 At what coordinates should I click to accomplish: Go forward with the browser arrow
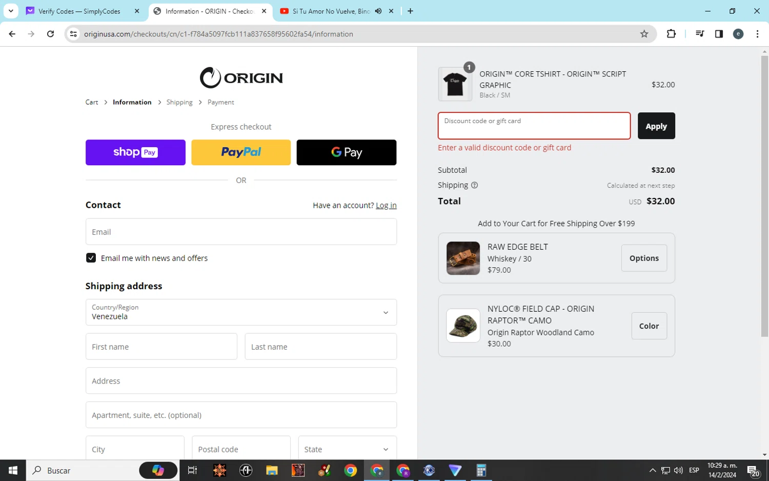pos(31,34)
